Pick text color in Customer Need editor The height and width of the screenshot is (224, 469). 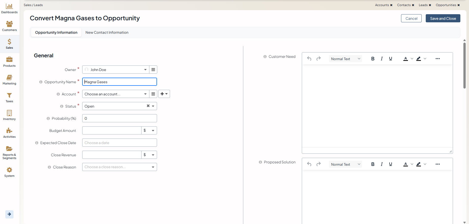click(x=406, y=59)
